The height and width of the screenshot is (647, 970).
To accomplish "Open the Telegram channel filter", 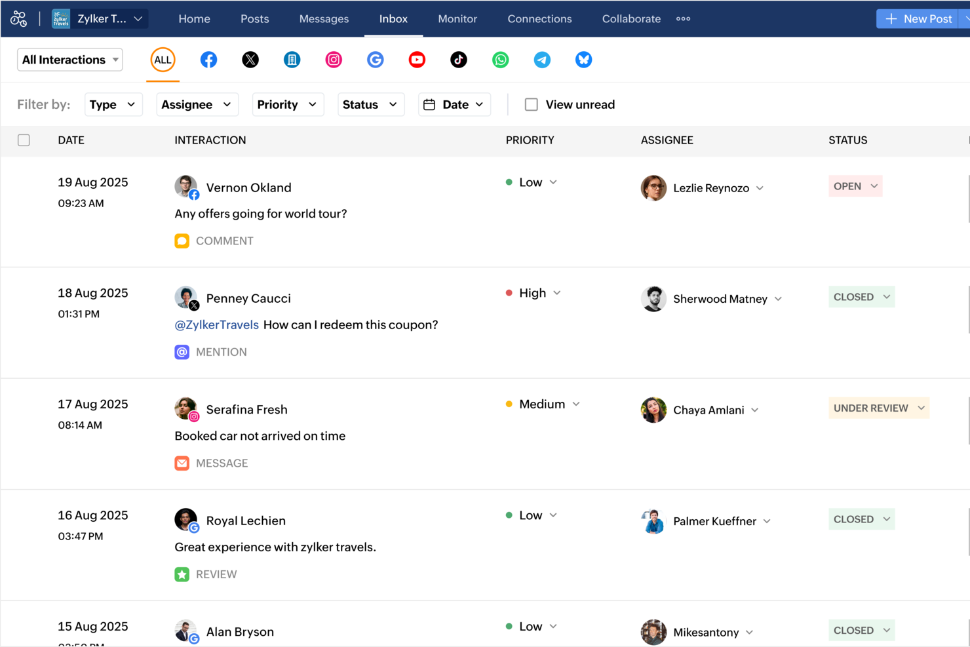I will (x=542, y=60).
